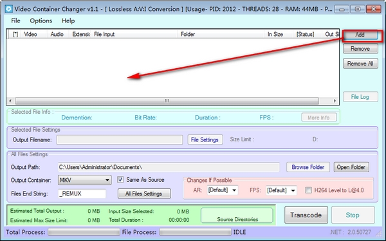Open the File Log
386x241 pixels.
[360, 97]
